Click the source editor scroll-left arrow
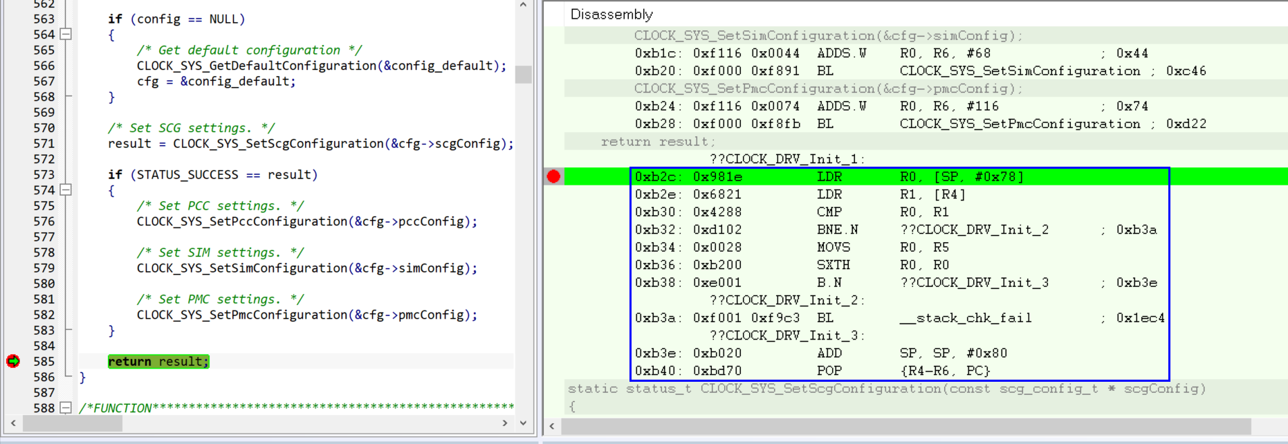The image size is (1288, 444). tap(13, 423)
